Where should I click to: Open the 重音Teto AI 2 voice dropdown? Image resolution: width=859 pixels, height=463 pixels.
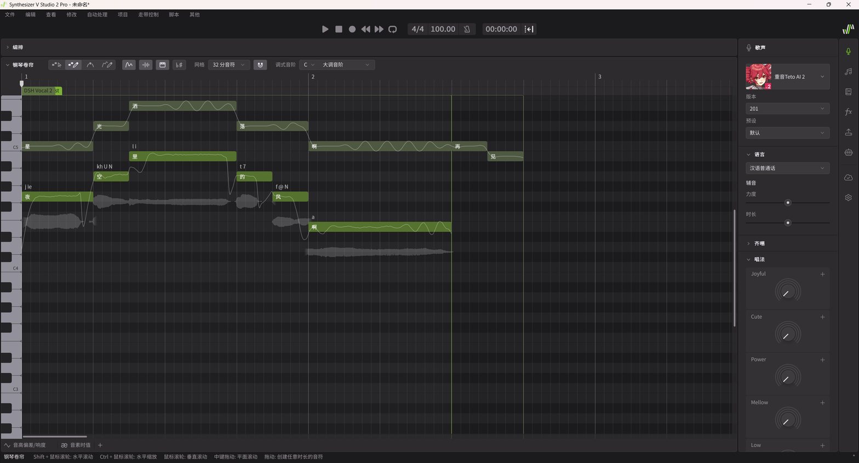[788, 77]
